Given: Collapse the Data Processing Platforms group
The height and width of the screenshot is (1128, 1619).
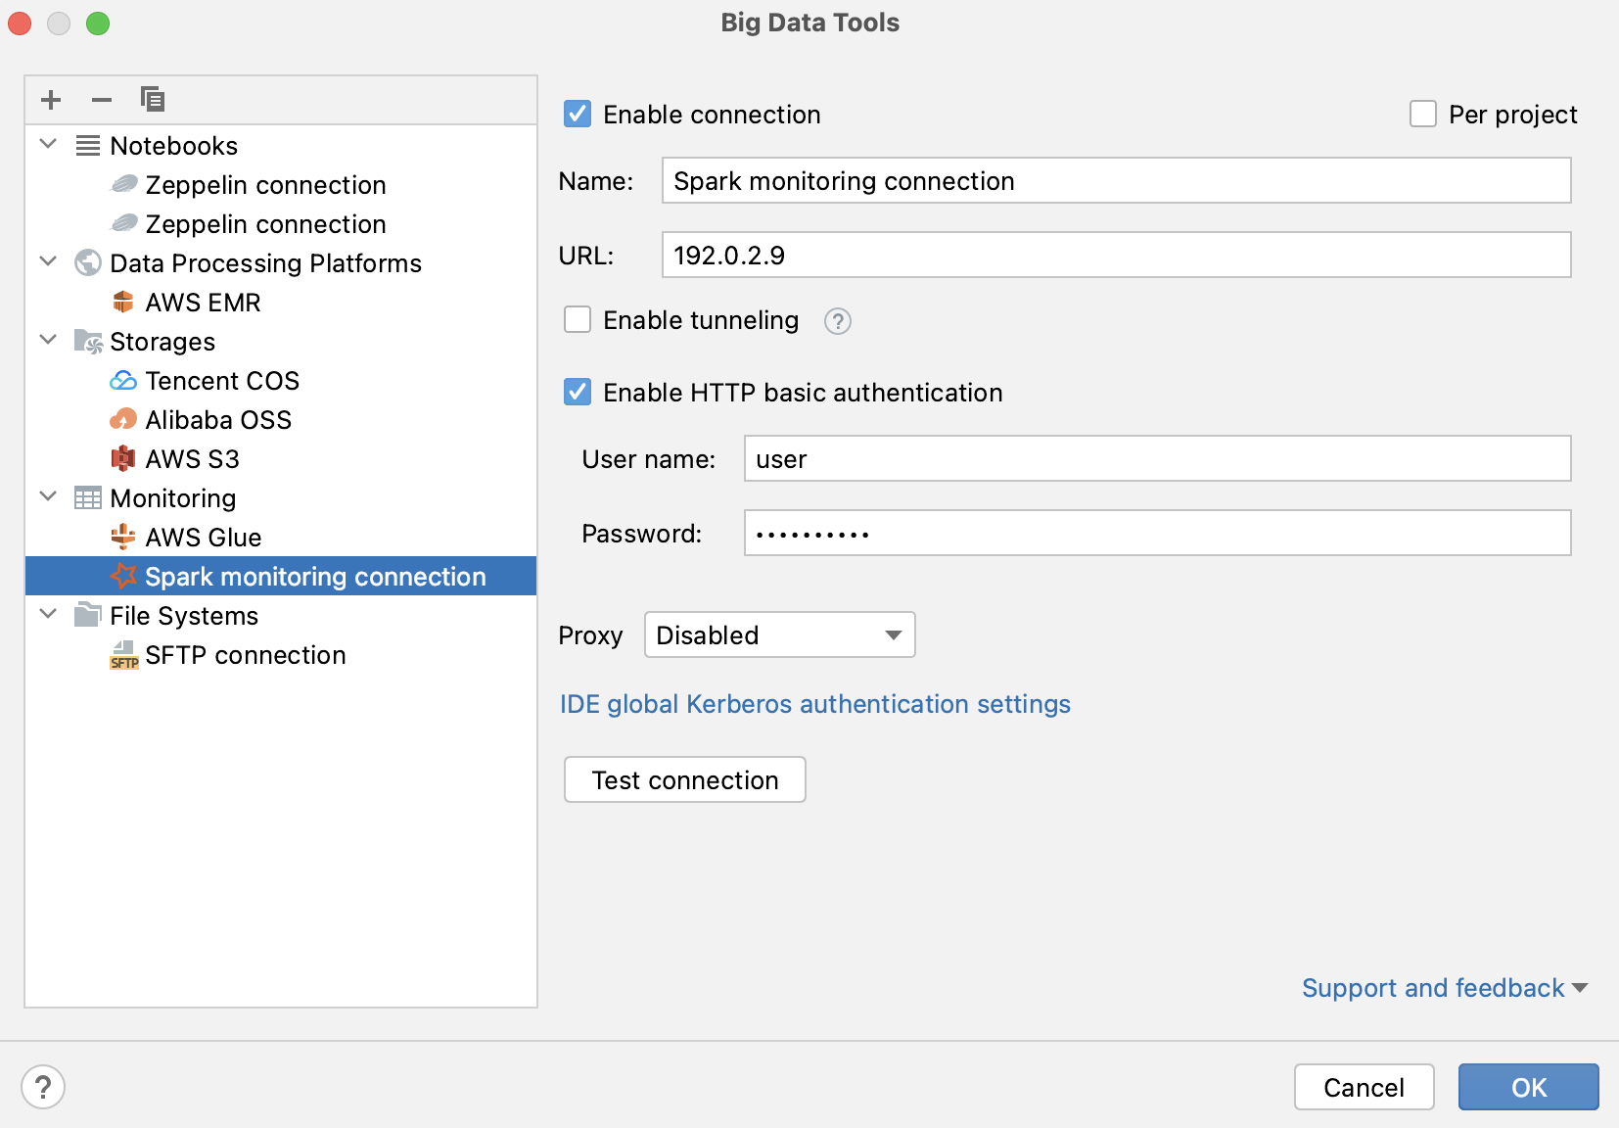Looking at the screenshot, I should pyautogui.click(x=48, y=261).
